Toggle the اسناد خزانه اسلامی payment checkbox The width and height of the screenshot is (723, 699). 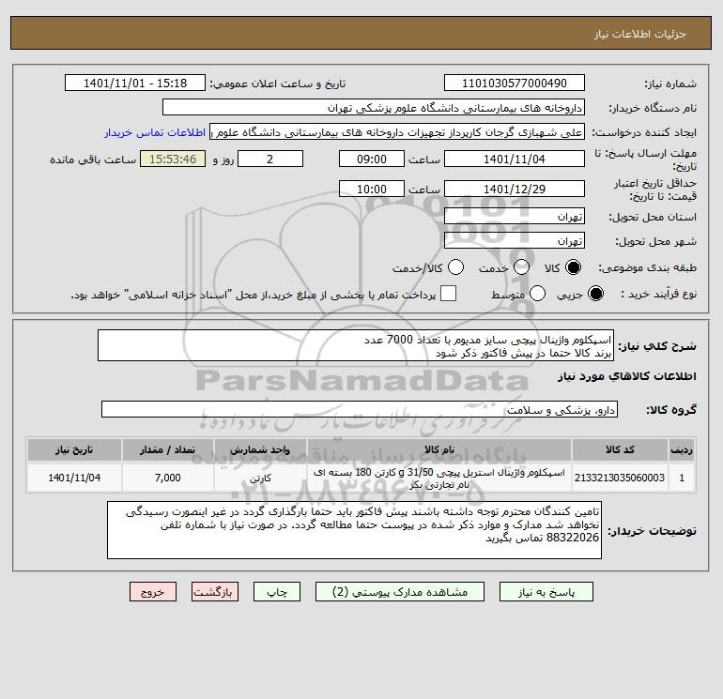click(448, 294)
